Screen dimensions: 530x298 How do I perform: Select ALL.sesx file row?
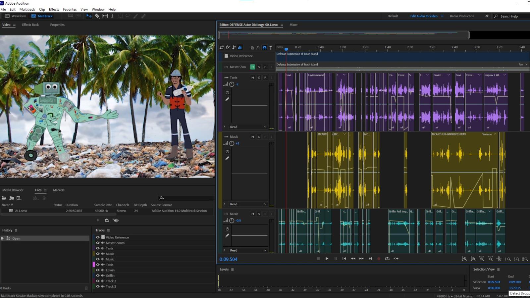point(107,211)
